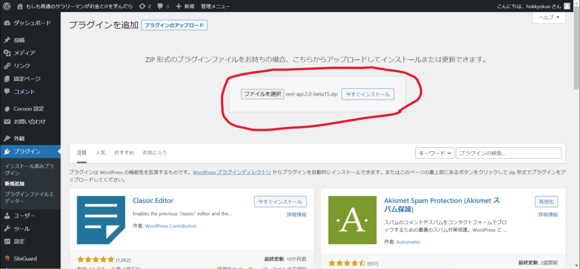Click the Cocoon 設定 circle icon
Screen dimensions: 580x269
7,109
